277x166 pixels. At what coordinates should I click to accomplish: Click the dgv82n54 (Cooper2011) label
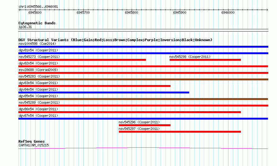pos(38,63)
